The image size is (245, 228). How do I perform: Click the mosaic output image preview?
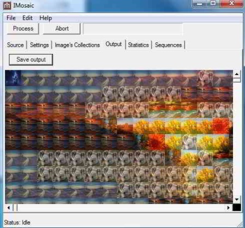tap(119, 137)
